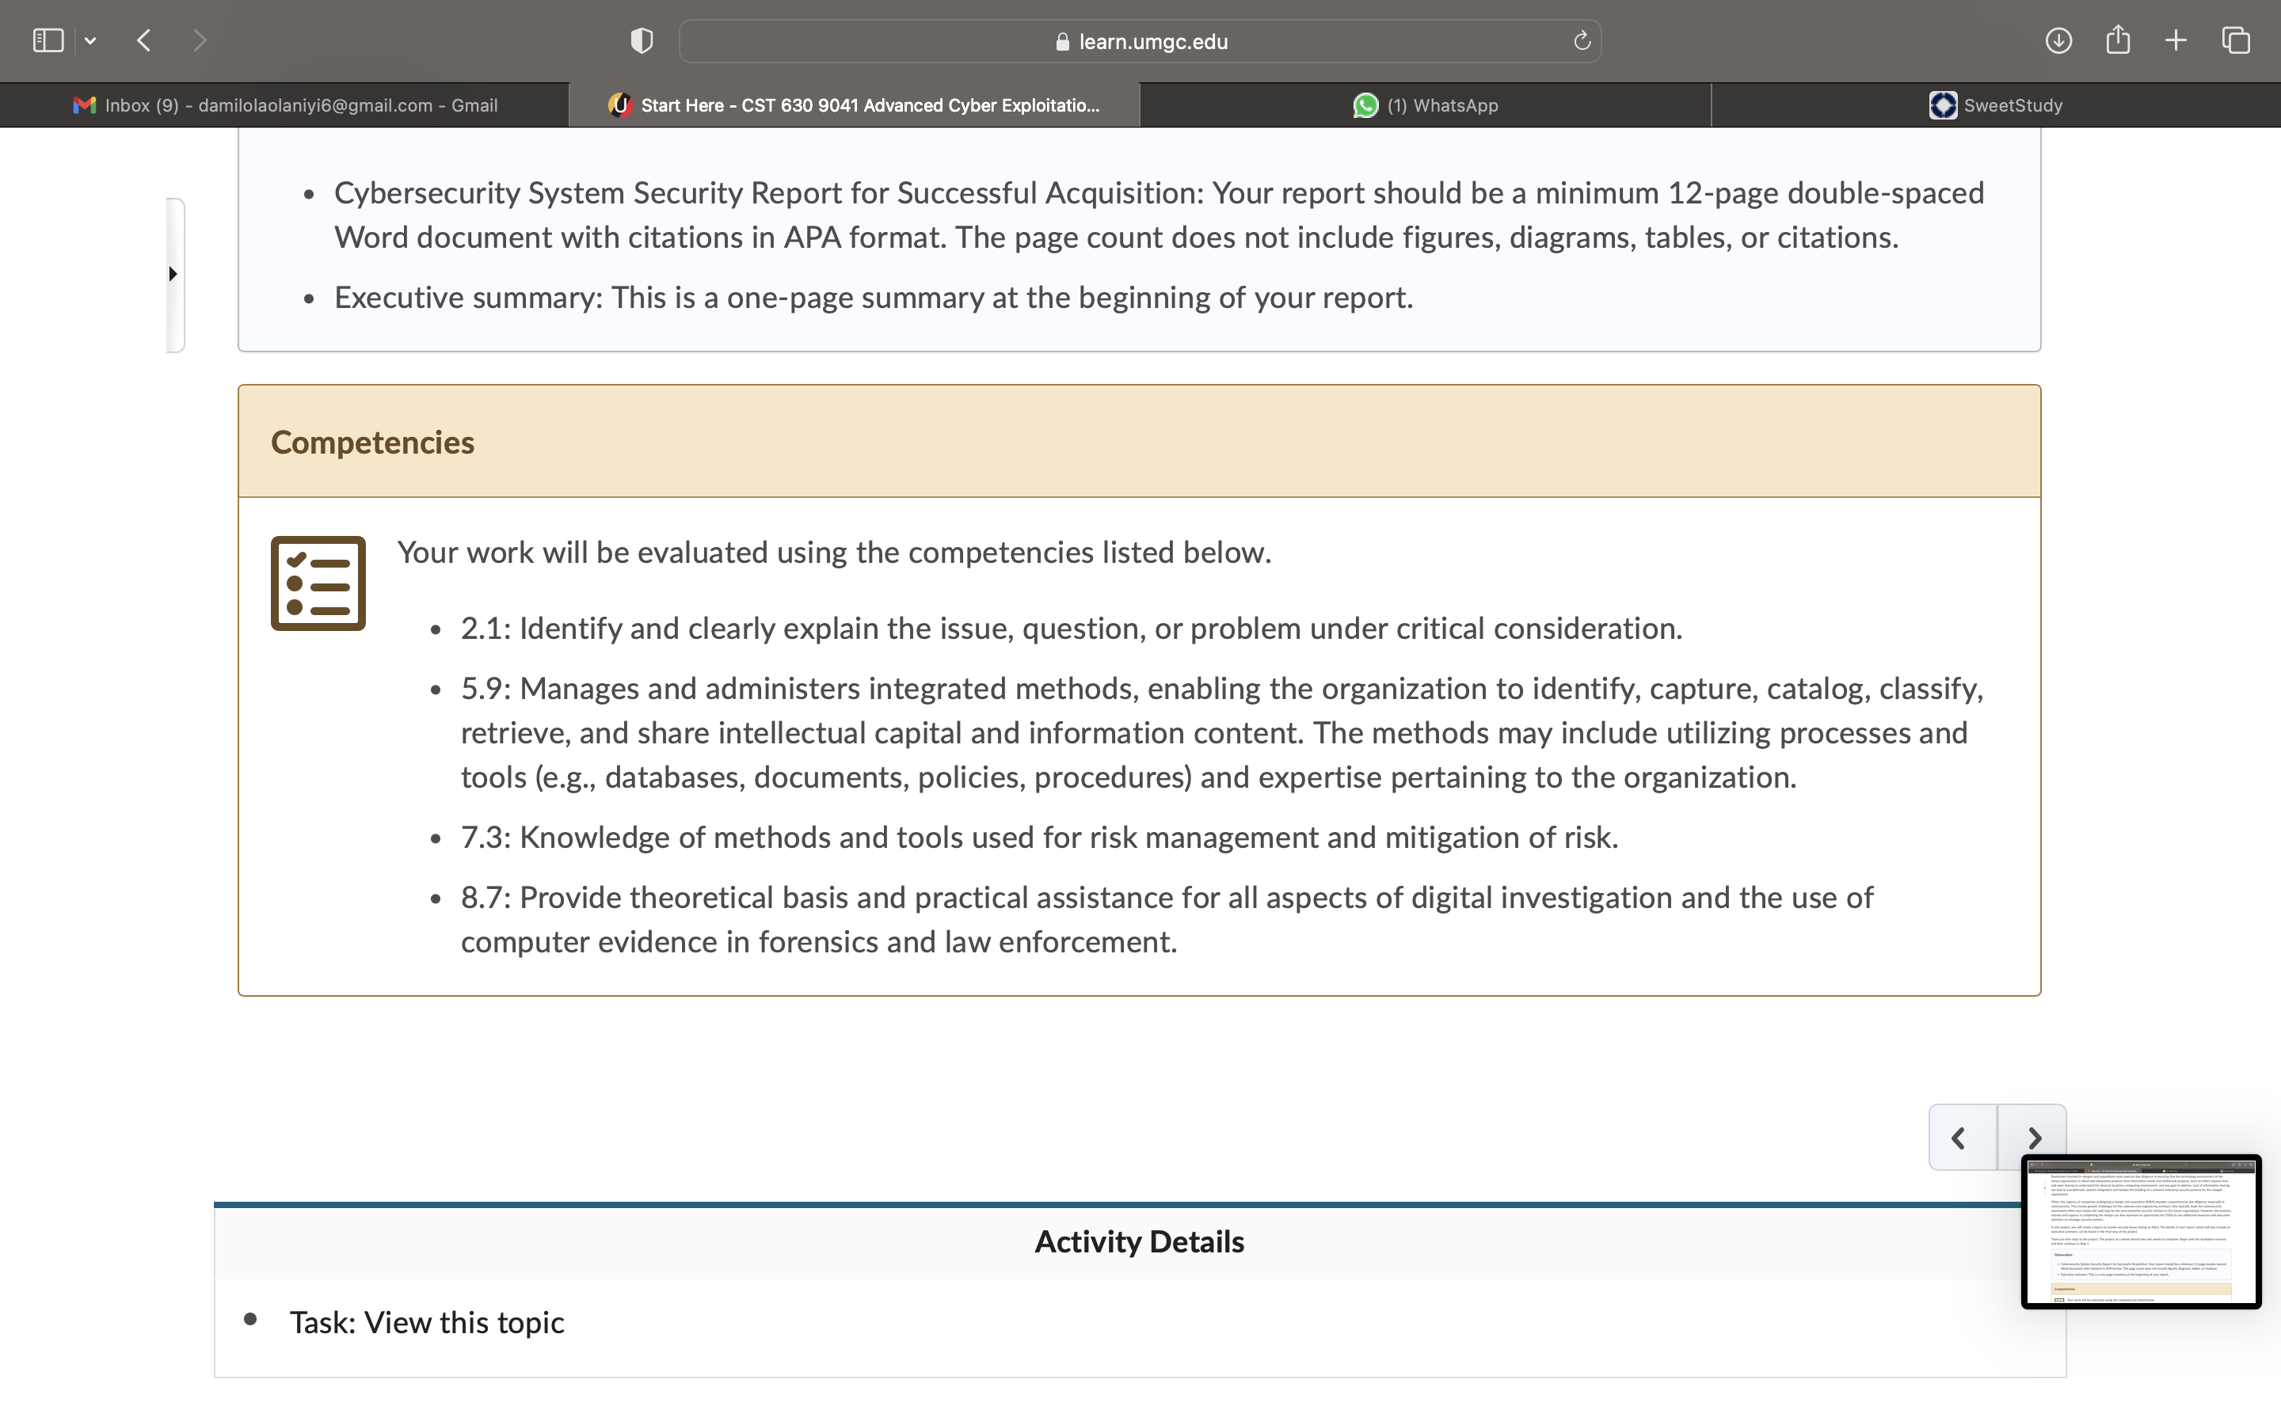2281x1425 pixels.
Task: Go back to the previous page
Action: click(x=144, y=40)
